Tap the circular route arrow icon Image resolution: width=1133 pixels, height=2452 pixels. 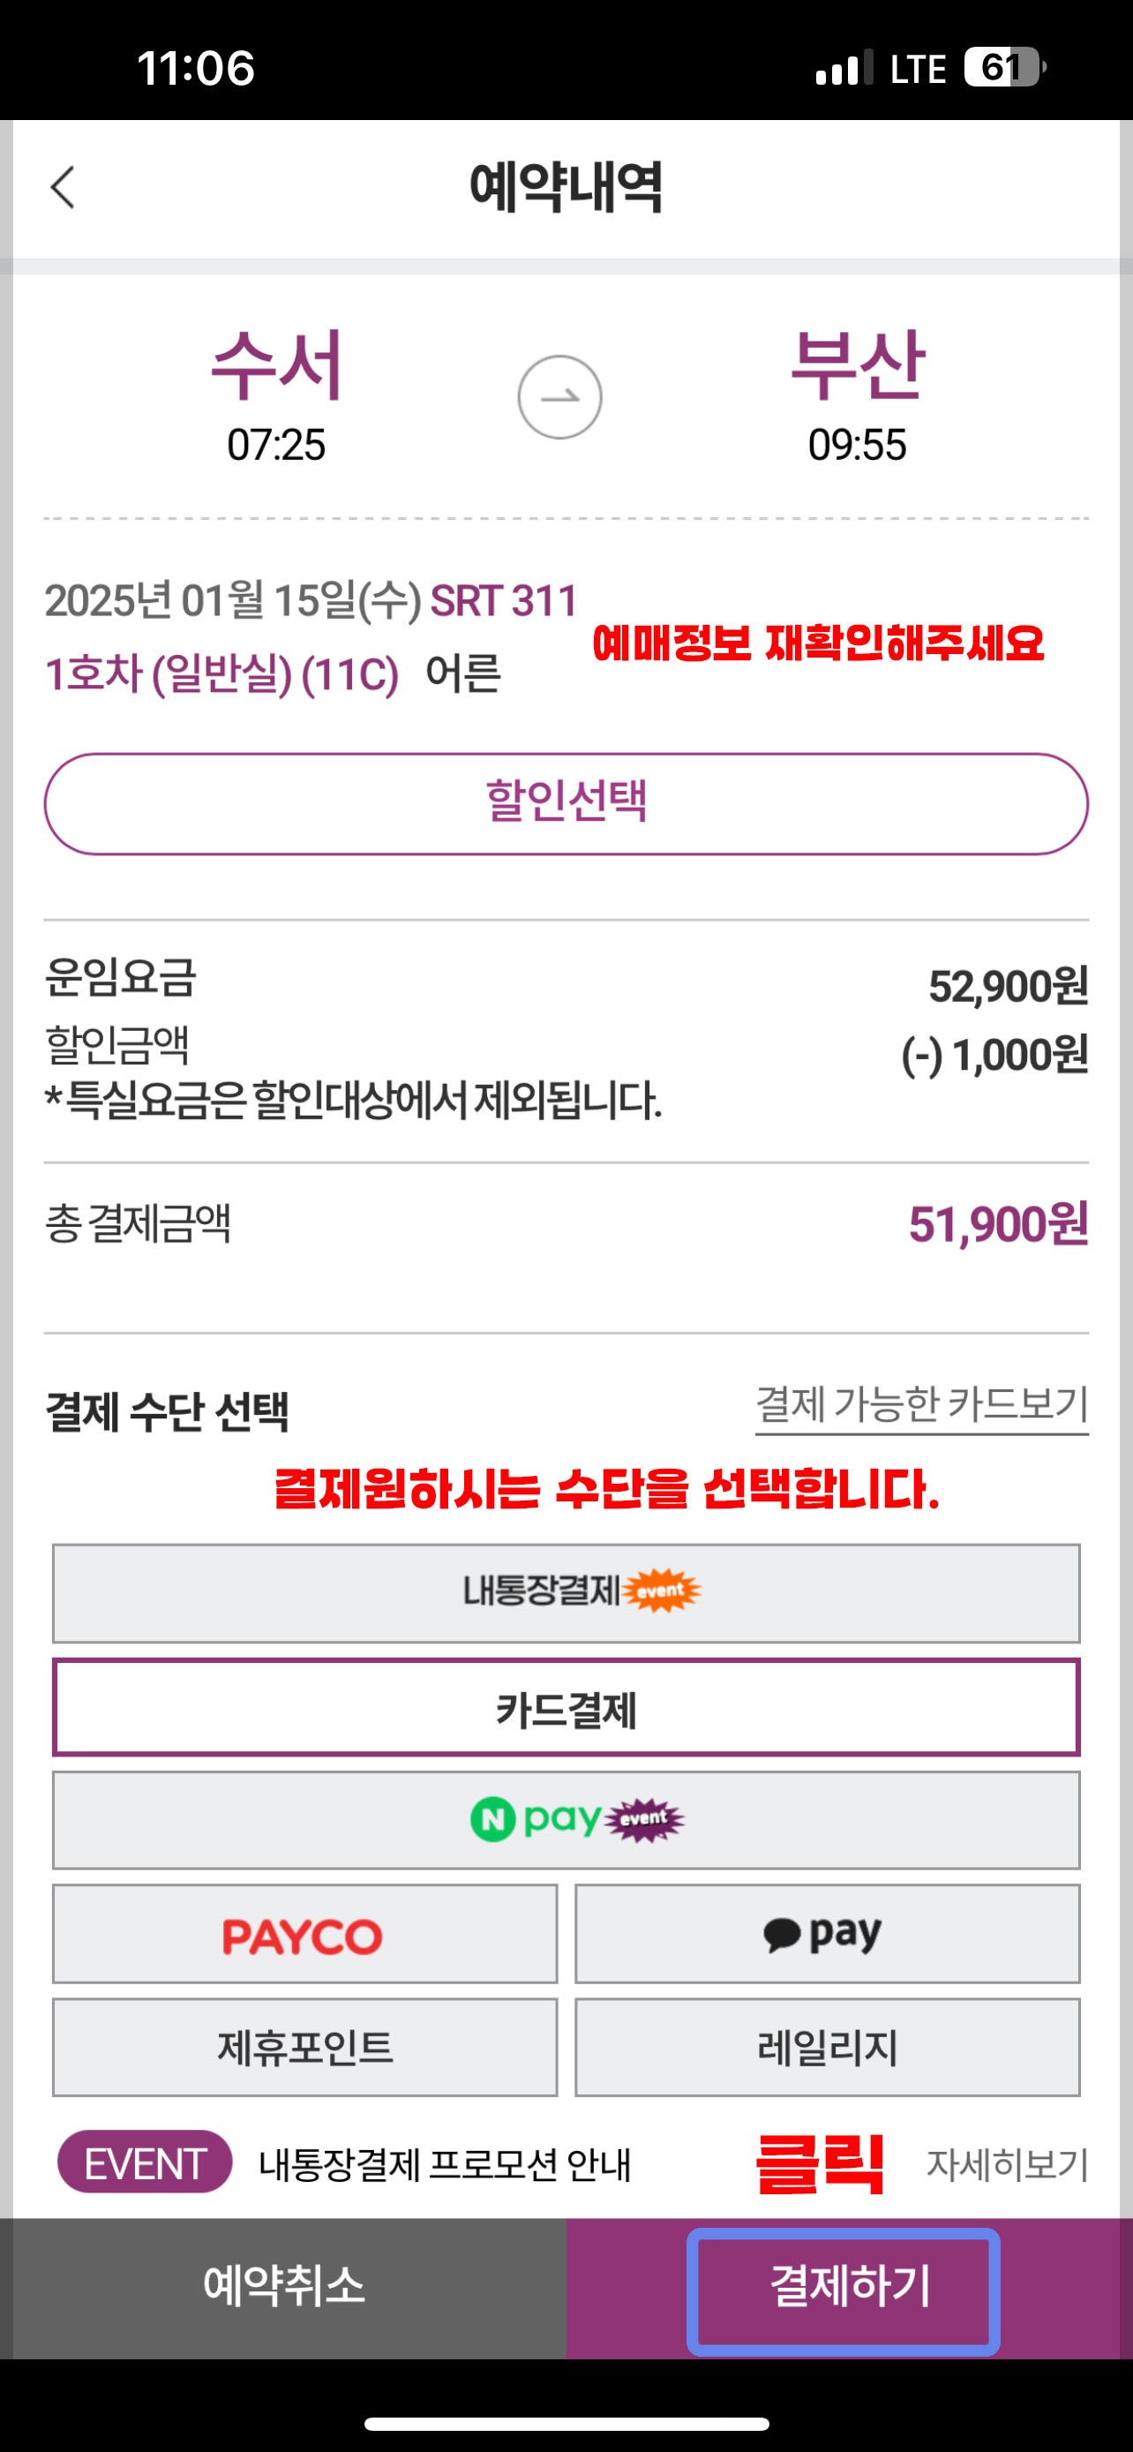559,397
